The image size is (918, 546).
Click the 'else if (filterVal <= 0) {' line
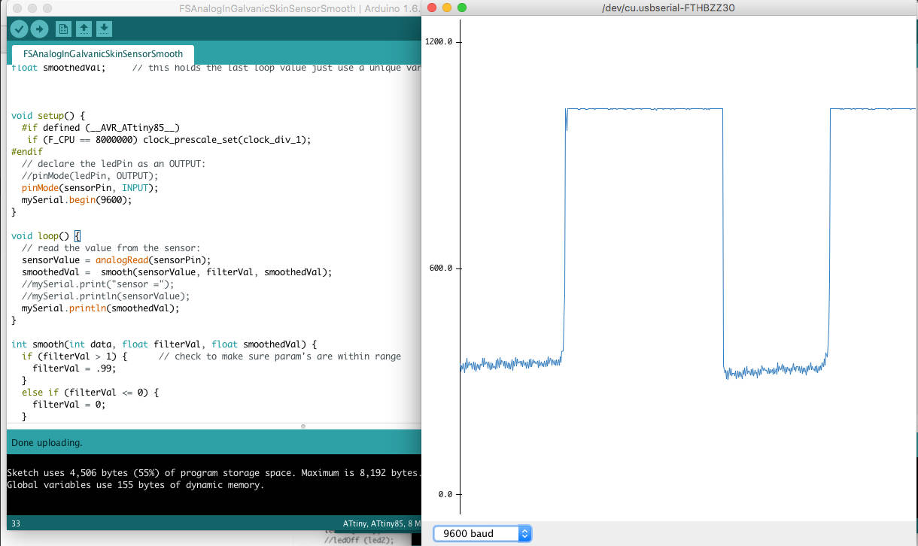[90, 393]
